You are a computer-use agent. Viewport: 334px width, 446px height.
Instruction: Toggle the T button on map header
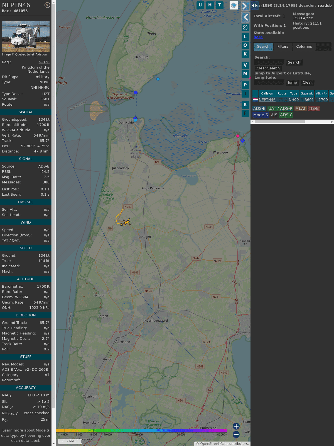tap(220, 5)
